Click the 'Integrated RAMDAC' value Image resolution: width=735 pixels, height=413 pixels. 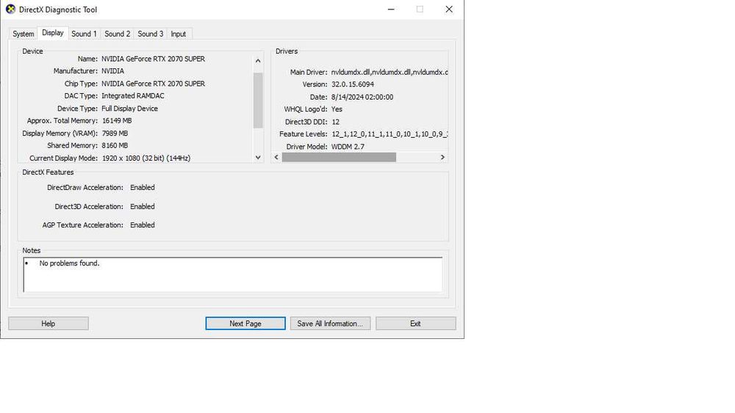click(133, 96)
